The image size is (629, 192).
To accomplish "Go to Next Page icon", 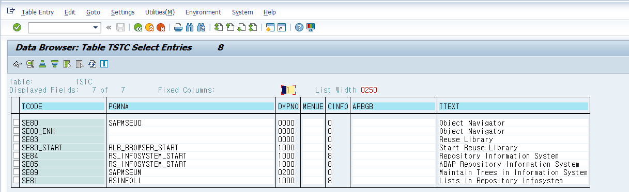I will (x=241, y=27).
